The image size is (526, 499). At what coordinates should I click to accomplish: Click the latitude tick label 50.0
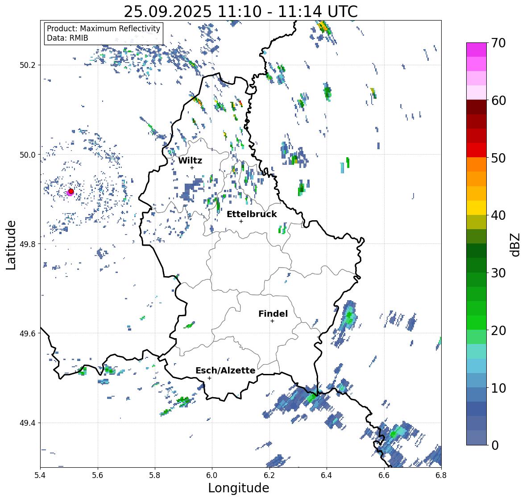pos(28,155)
